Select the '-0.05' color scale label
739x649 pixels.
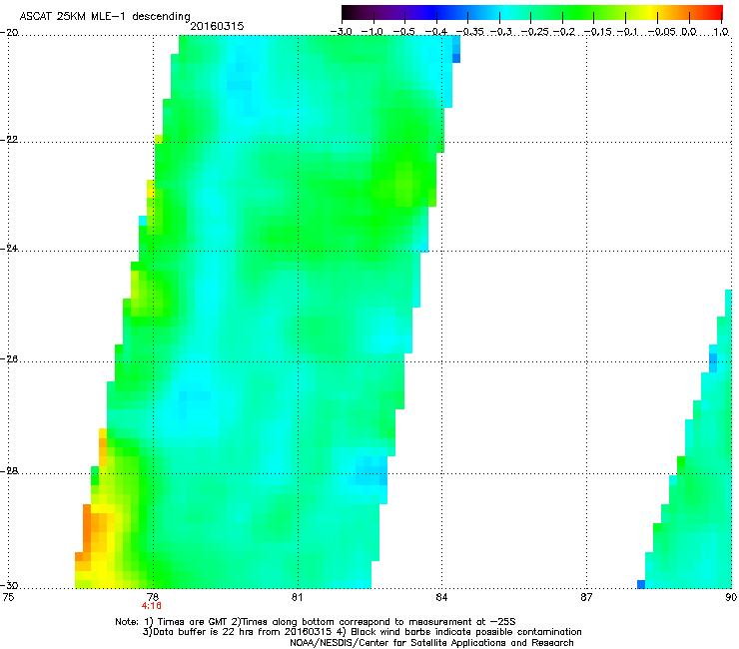pos(662,32)
